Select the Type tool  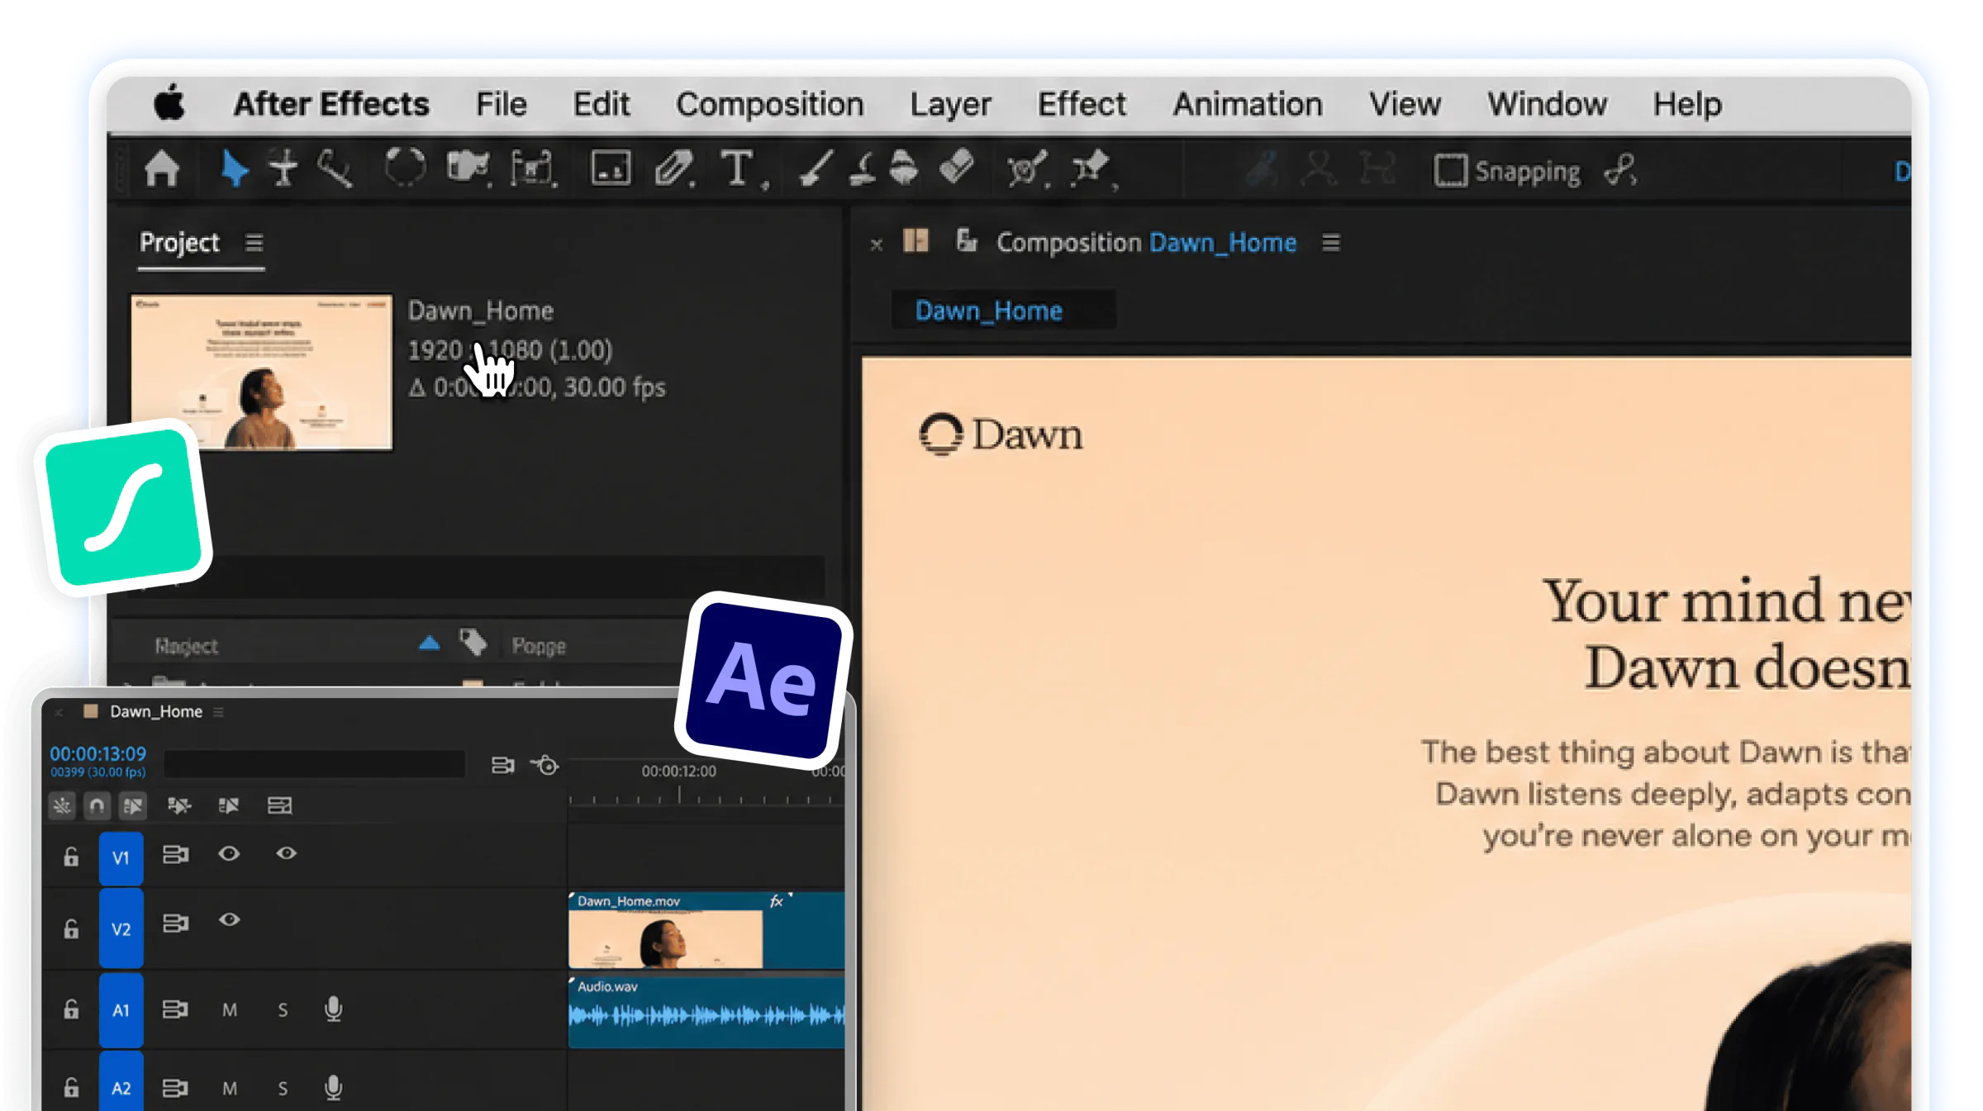point(738,169)
